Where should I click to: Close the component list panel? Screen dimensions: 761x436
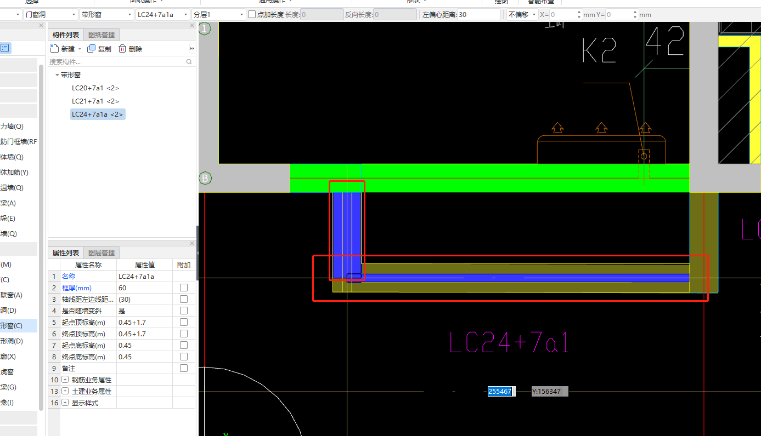coord(192,26)
